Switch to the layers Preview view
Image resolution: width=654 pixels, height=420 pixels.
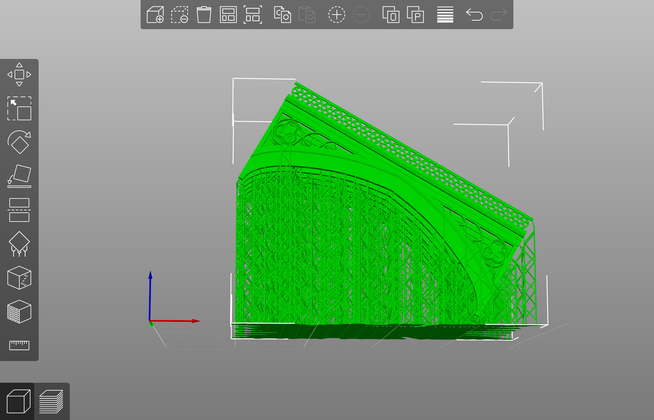point(52,401)
